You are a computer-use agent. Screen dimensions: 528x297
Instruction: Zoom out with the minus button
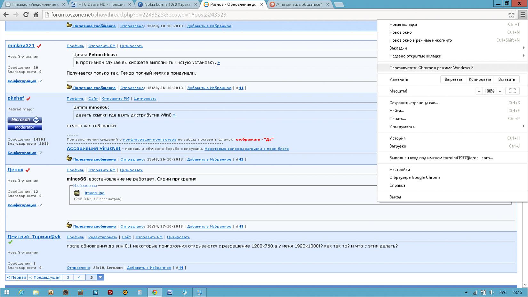click(479, 91)
